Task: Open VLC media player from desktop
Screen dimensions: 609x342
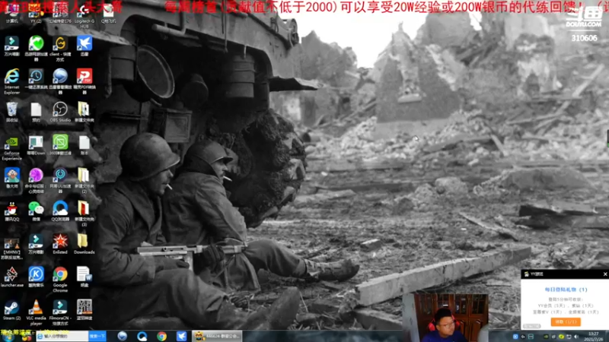Action: 36,312
